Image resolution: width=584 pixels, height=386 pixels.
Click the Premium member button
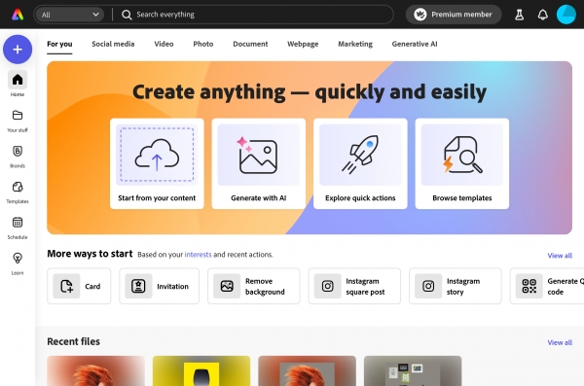coord(454,15)
